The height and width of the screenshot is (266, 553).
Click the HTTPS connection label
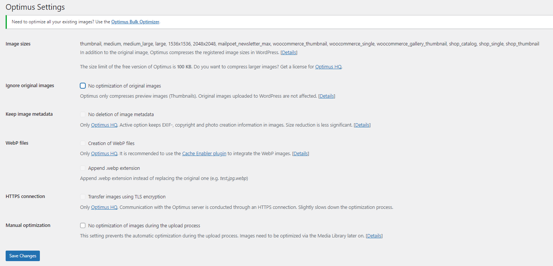25,196
